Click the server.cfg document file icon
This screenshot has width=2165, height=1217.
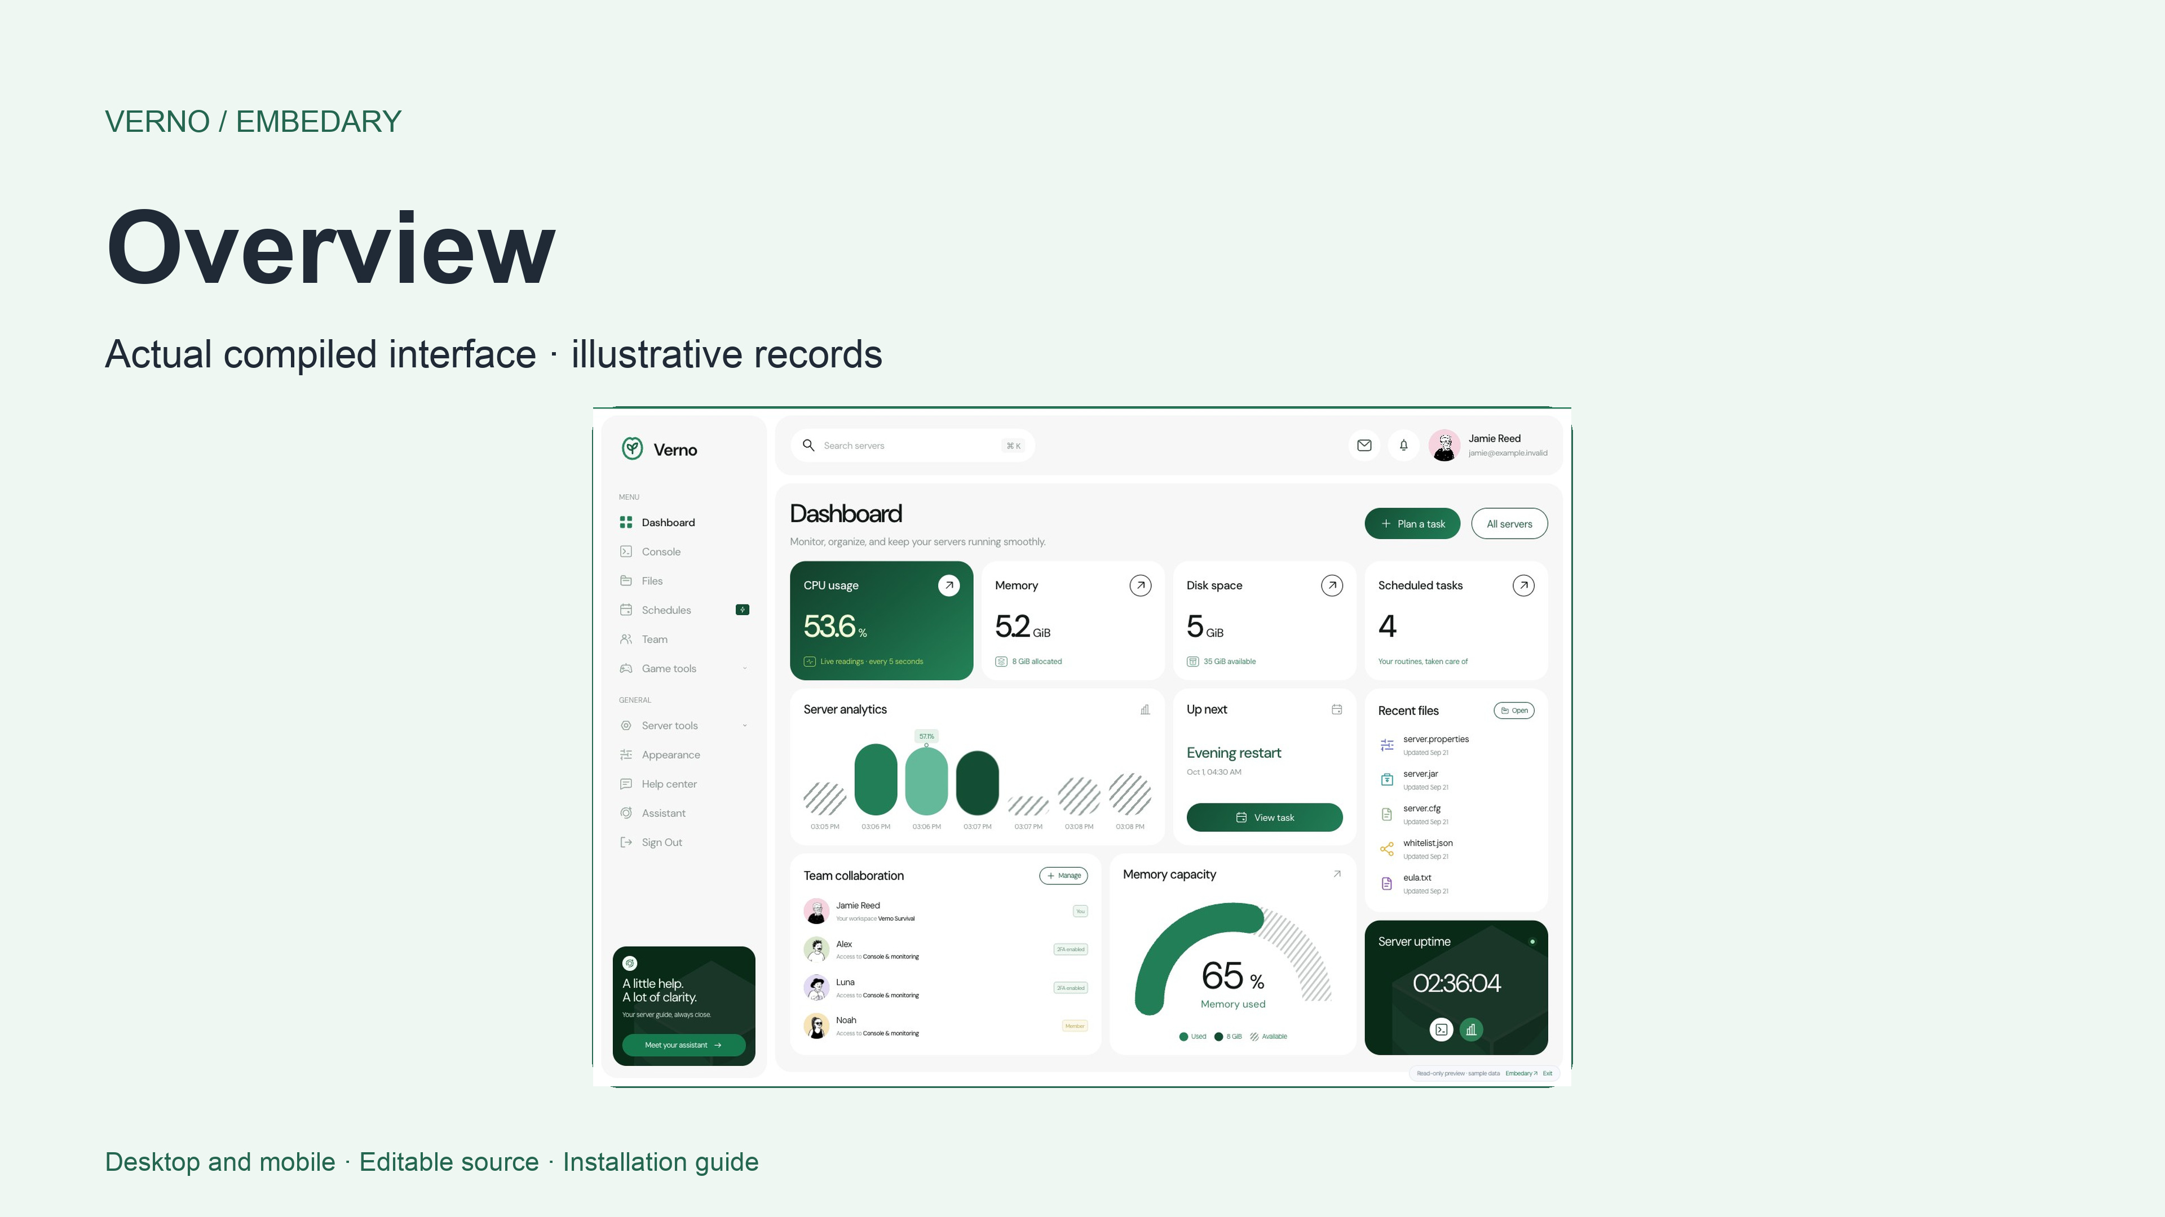1387,814
